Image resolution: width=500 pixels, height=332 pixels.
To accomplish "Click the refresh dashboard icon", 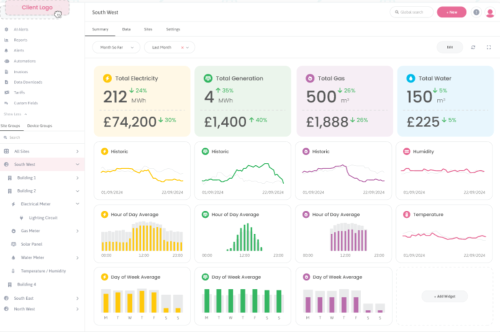I will click(473, 47).
